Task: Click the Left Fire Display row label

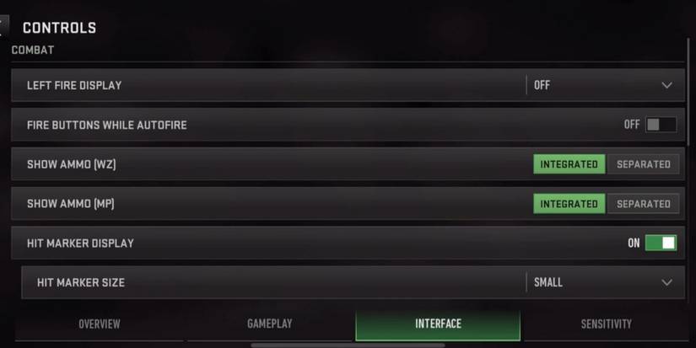Action: 74,85
